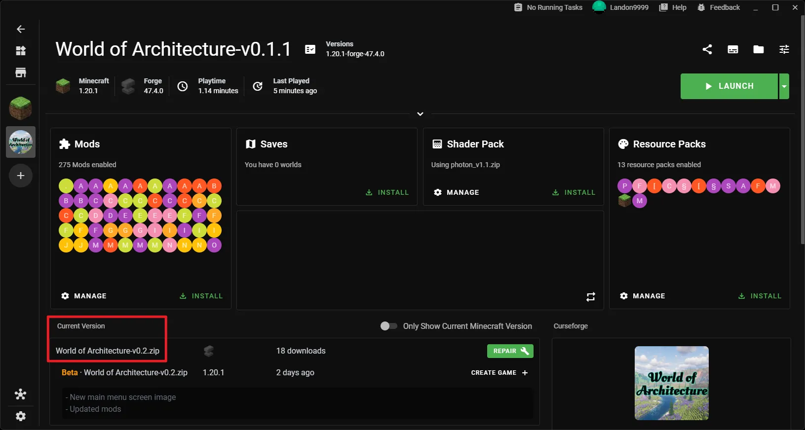
Task: Open the console output icon
Action: (x=733, y=49)
